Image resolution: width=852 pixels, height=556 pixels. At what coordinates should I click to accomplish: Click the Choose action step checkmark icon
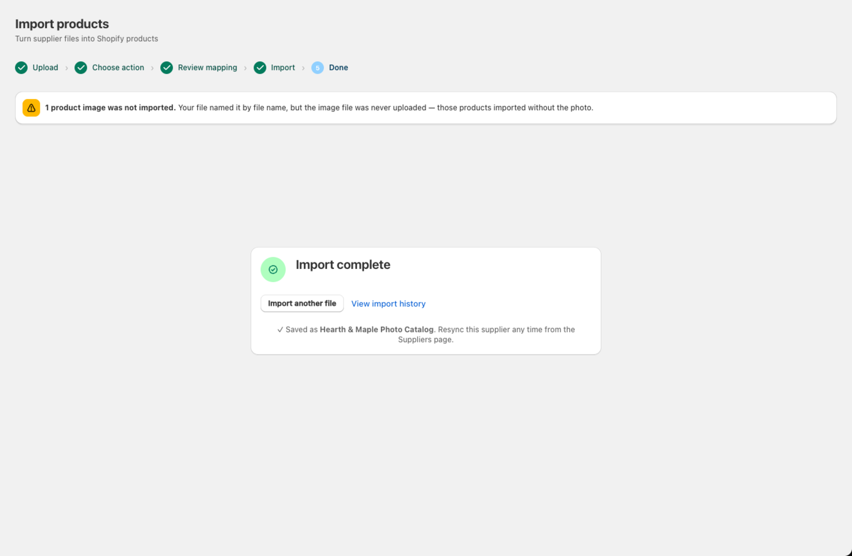coord(81,68)
